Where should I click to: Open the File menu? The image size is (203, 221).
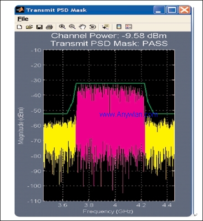[23, 19]
